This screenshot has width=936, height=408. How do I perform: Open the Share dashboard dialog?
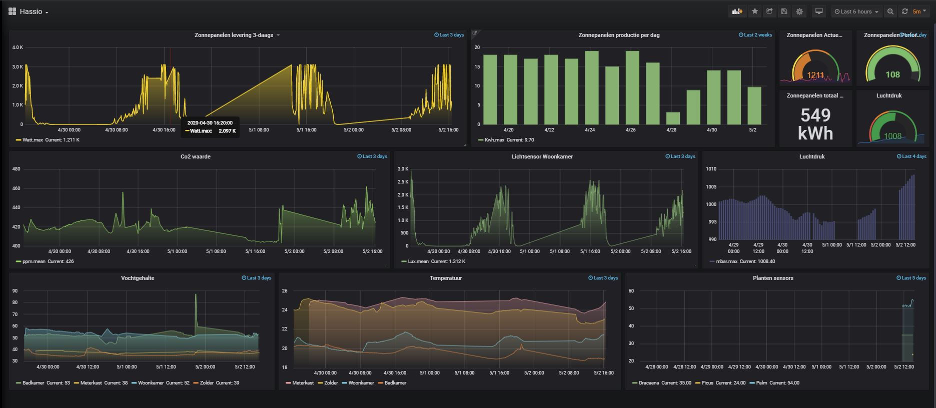(769, 11)
